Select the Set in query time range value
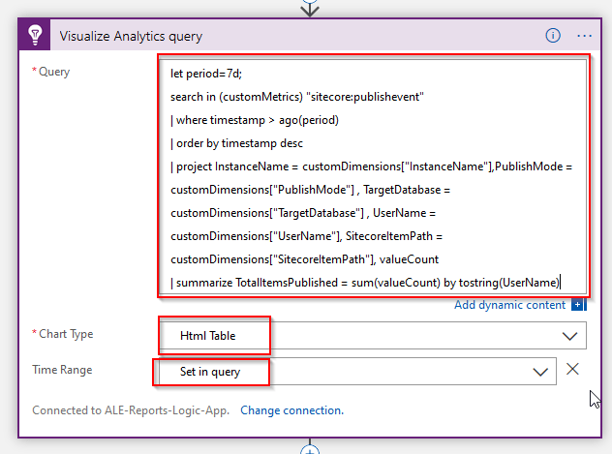 pos(209,371)
